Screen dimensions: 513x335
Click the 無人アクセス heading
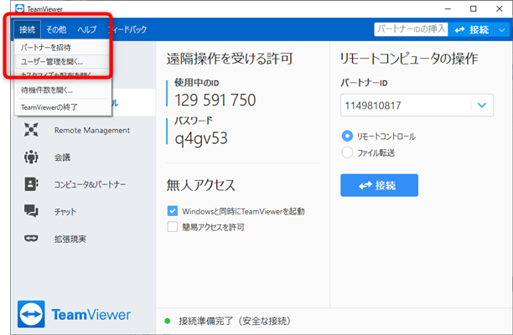click(200, 185)
